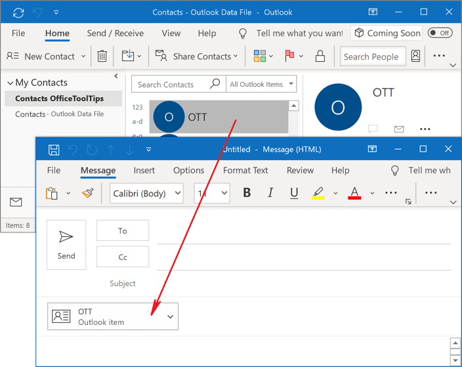Select Home tab in Outlook window
462x367 pixels.
[x=57, y=33]
